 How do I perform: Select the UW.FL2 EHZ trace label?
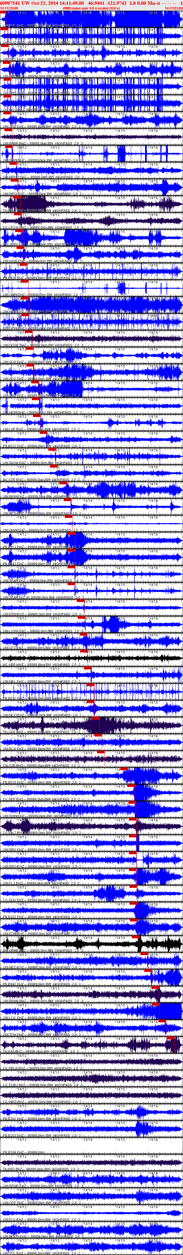(43, 882)
